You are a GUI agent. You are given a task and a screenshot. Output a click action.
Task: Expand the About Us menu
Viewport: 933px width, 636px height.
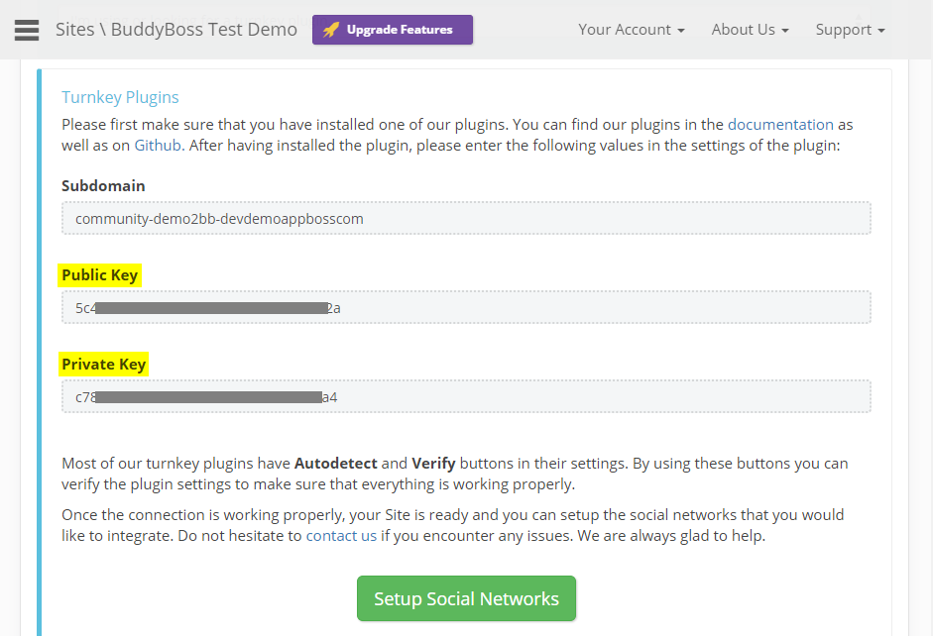tap(744, 30)
